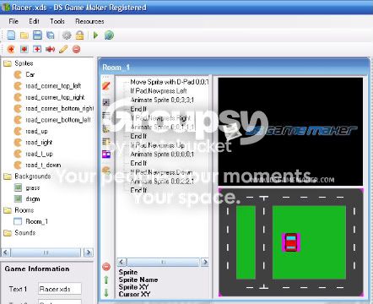Click the green Play test game icon

click(95, 35)
